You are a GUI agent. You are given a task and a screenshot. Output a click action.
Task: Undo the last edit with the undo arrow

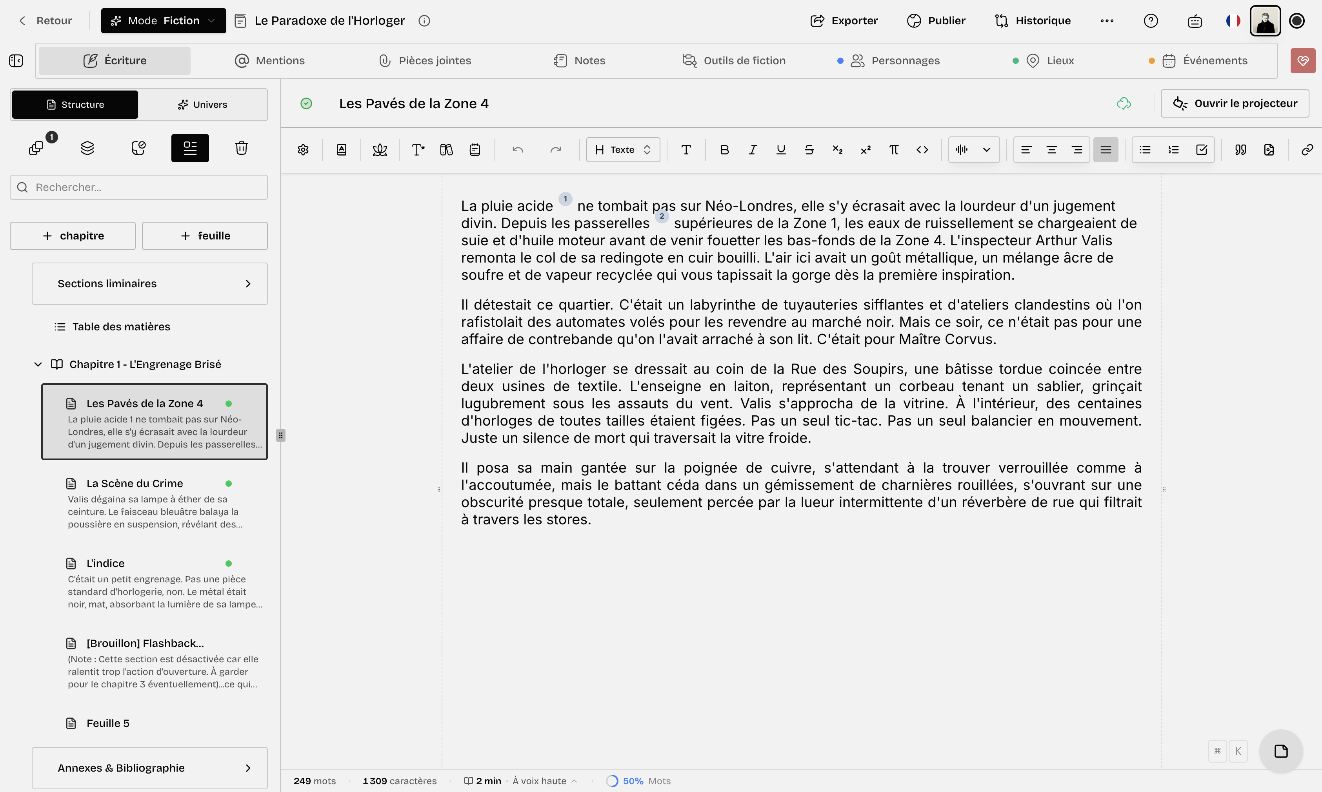pos(516,149)
